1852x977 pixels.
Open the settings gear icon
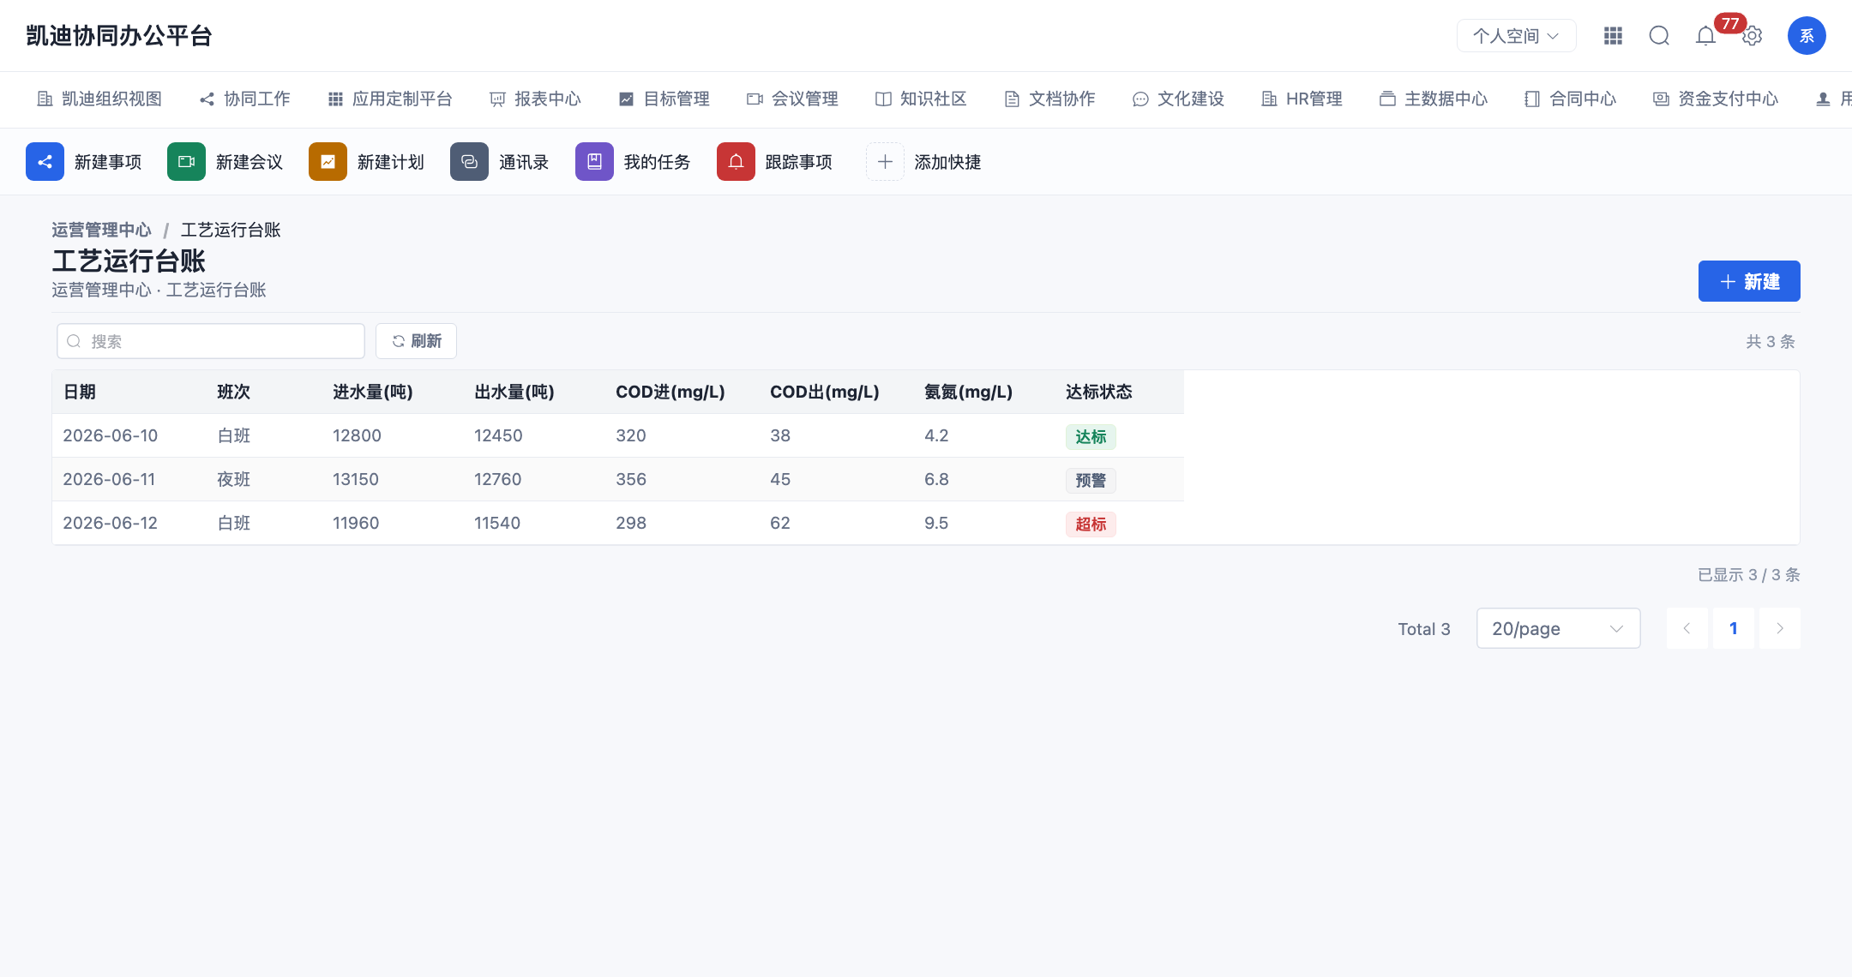tap(1753, 36)
